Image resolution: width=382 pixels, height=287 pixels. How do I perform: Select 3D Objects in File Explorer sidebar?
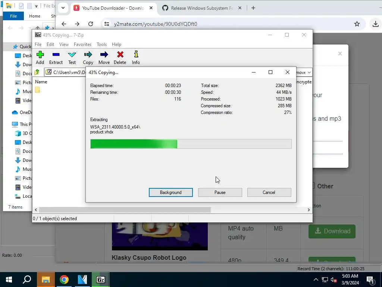pos(24,133)
